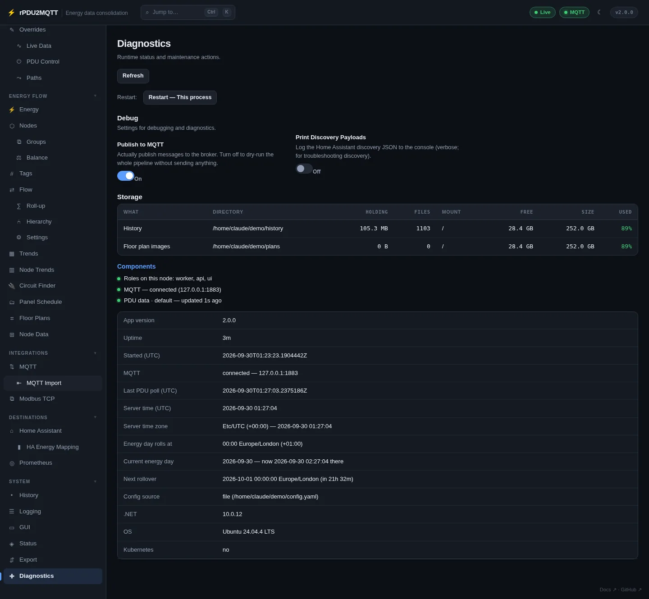Click the PDU Control power icon
The image size is (649, 599).
19,62
